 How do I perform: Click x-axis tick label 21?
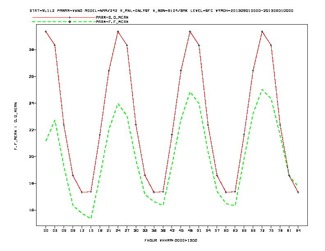tap(109, 230)
